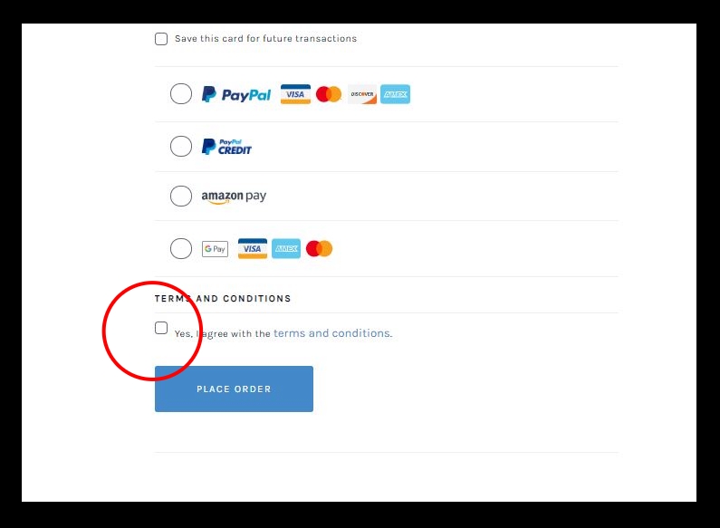The height and width of the screenshot is (528, 720).
Task: Click the Amex icon next to Discover
Action: coord(396,94)
